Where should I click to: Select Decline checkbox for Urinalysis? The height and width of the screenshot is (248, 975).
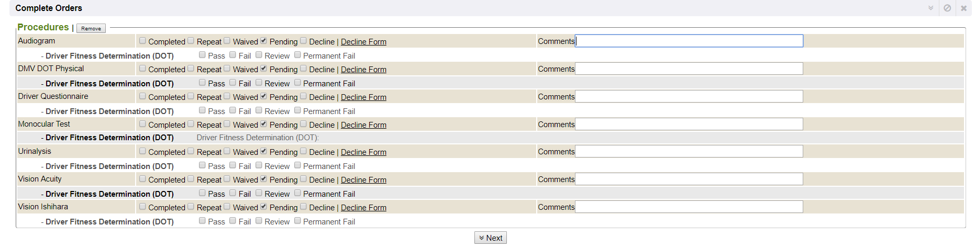[303, 151]
